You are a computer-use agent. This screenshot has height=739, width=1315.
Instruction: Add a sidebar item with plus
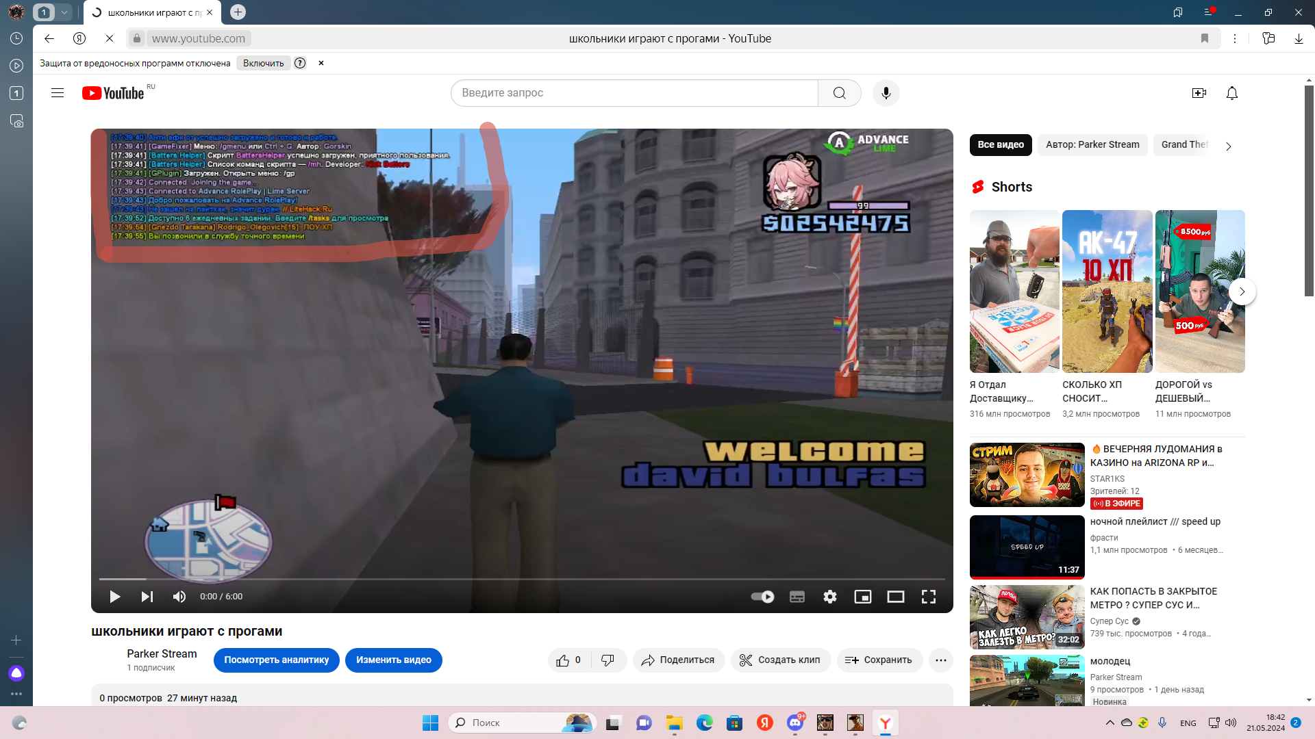[16, 640]
